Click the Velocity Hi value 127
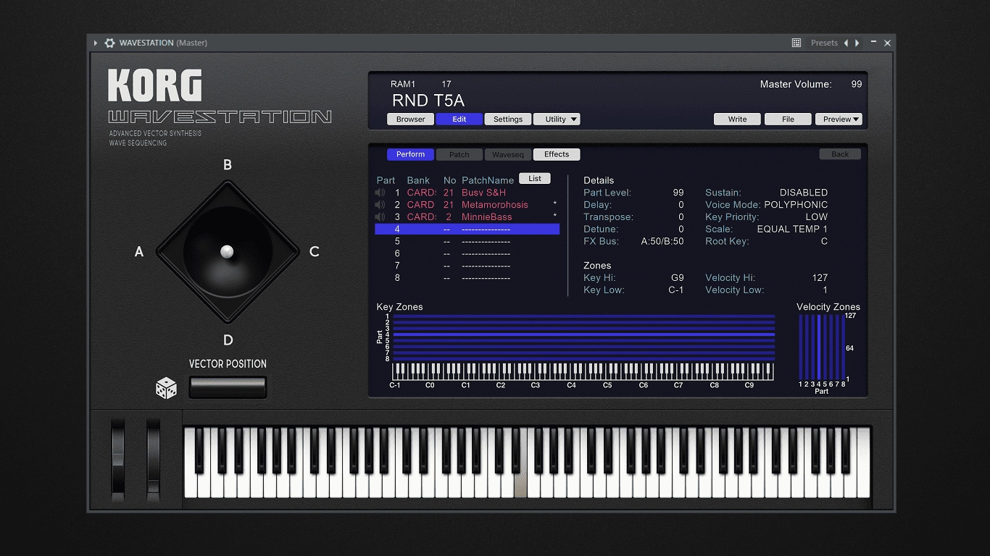Screen dimensions: 990x556 [x=820, y=278]
